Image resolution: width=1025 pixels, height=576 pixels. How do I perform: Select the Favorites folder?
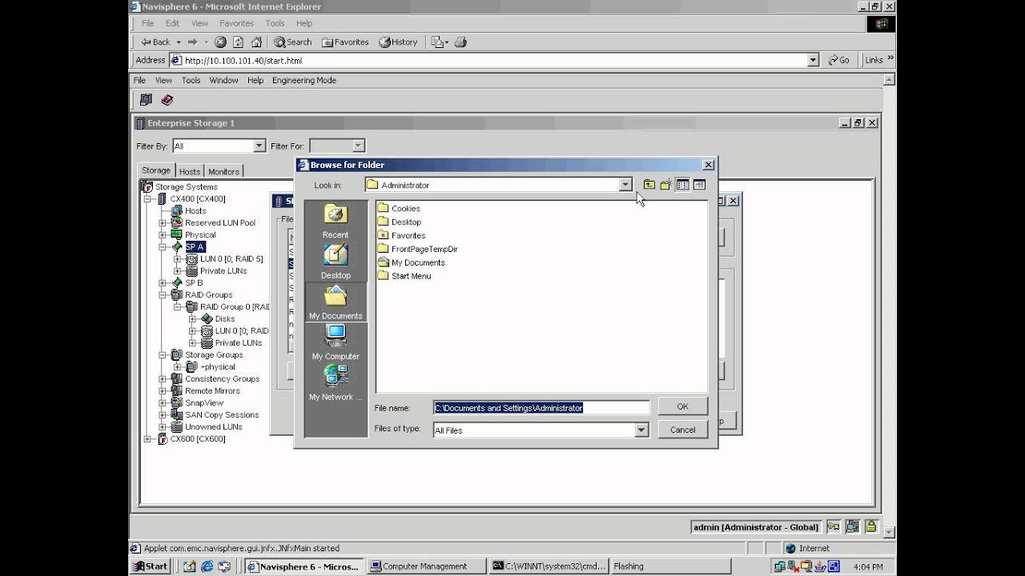[401, 235]
